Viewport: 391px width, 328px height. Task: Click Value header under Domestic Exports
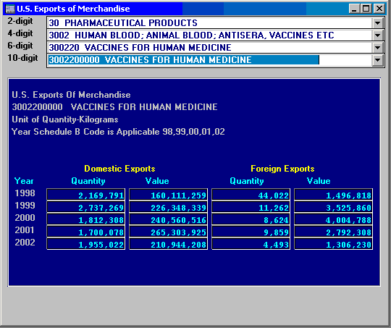(x=157, y=181)
